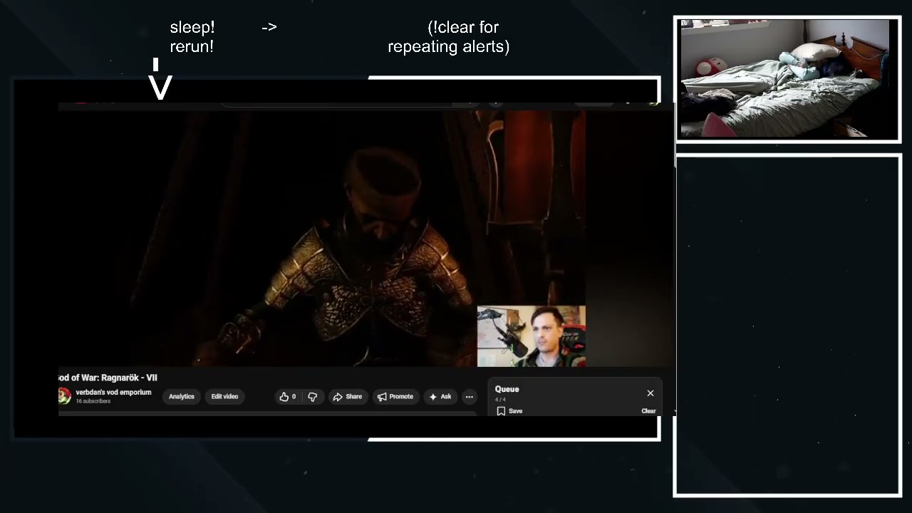The height and width of the screenshot is (513, 912).
Task: Clear the video queue
Action: (x=648, y=411)
